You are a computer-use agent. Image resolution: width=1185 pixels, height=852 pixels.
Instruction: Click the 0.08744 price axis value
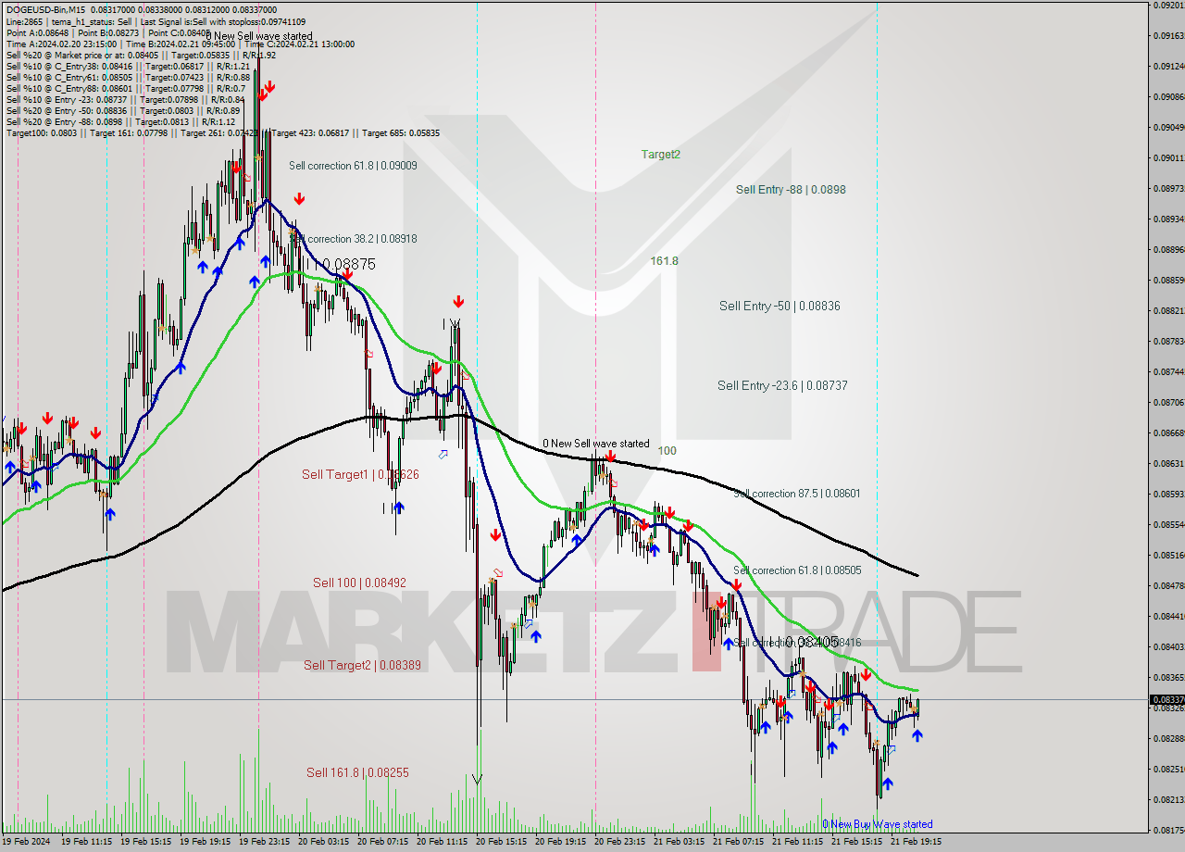[x=1168, y=372]
